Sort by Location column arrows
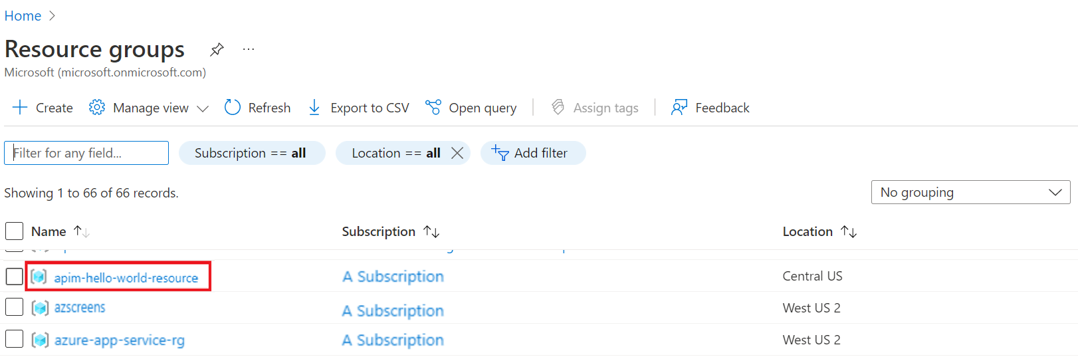The image size is (1078, 357). [x=849, y=231]
